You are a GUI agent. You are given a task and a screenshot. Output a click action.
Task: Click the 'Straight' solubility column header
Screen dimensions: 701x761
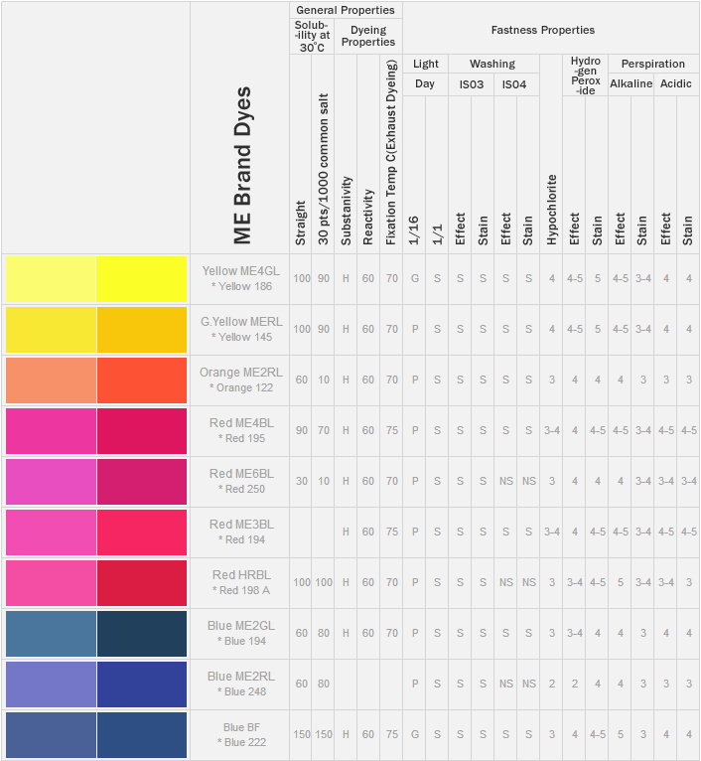(x=301, y=223)
